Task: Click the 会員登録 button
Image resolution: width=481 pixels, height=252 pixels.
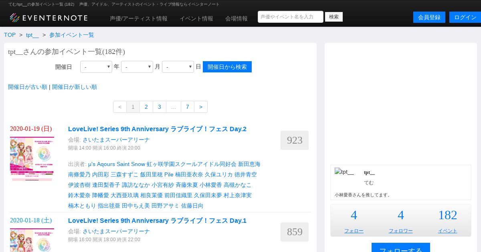Action: pos(429,17)
